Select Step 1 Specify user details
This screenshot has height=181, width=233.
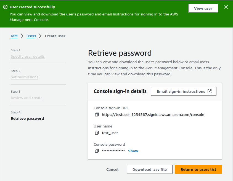[28, 56]
